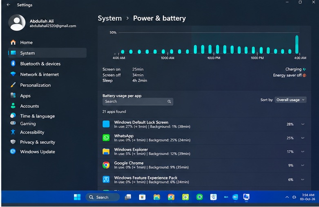Click the Energy saver off label
Viewport: 319px width, 207px height.
coord(287,75)
